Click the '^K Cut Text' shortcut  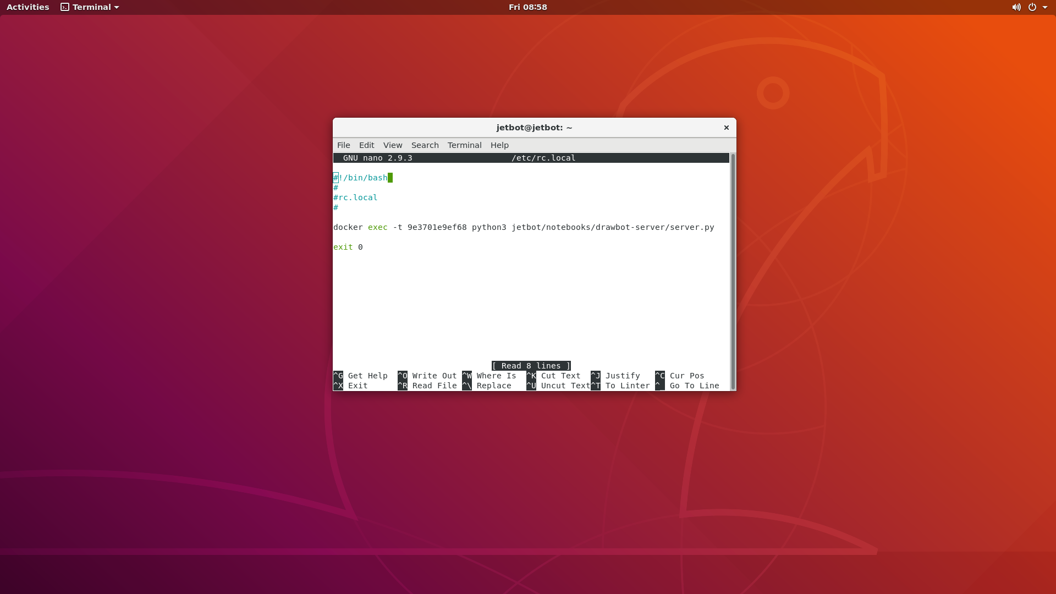tap(553, 376)
